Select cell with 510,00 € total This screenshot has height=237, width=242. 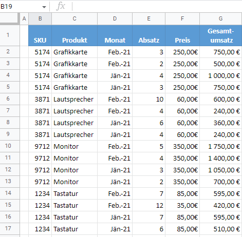pyautogui.click(x=221, y=229)
